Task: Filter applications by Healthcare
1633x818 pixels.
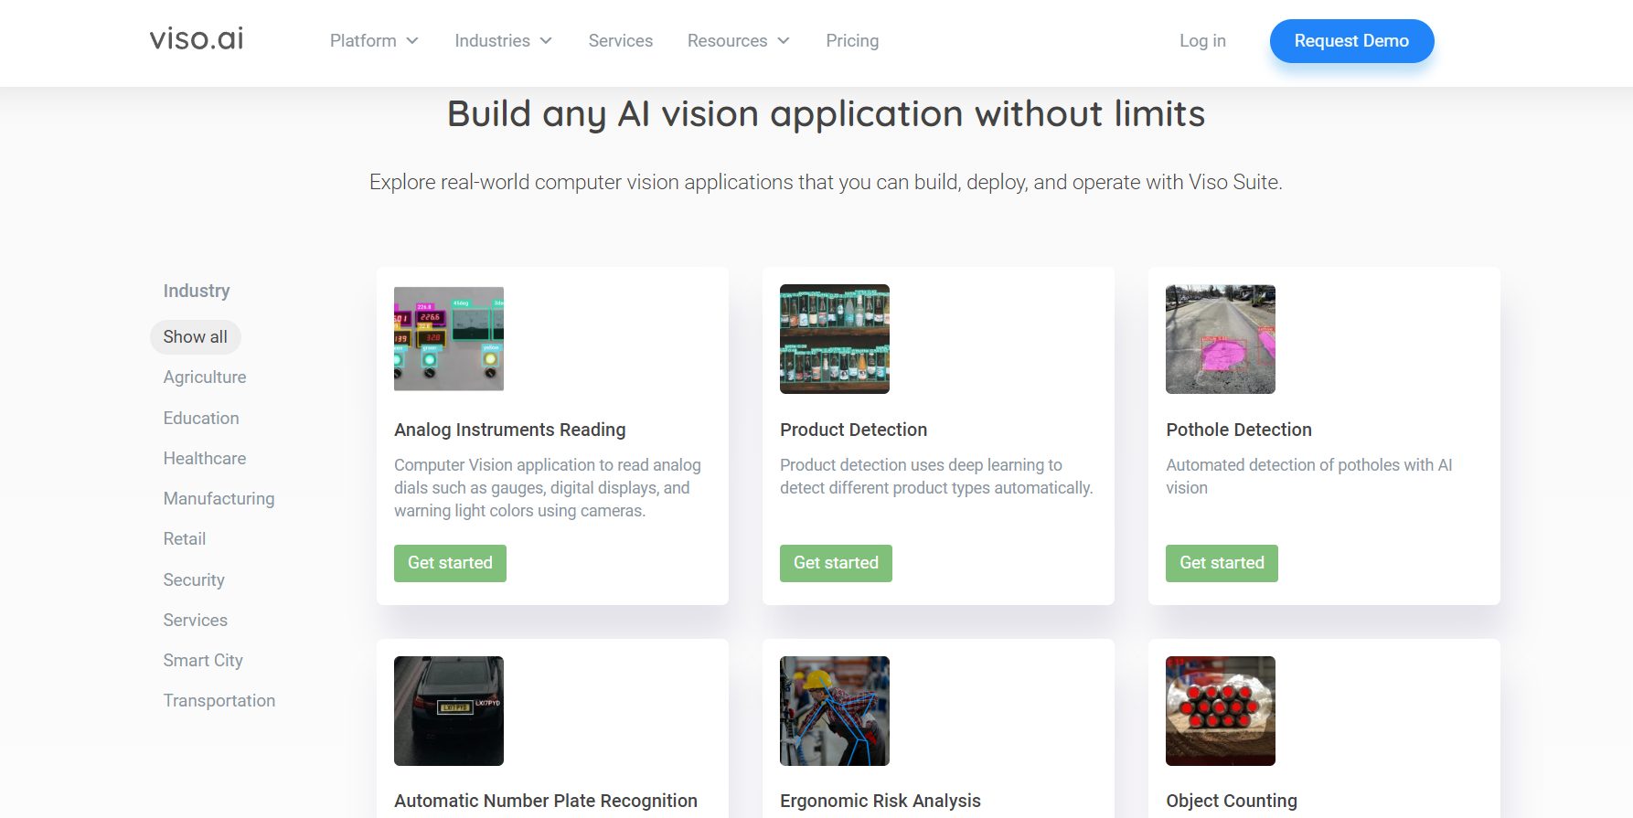Action: click(x=205, y=458)
